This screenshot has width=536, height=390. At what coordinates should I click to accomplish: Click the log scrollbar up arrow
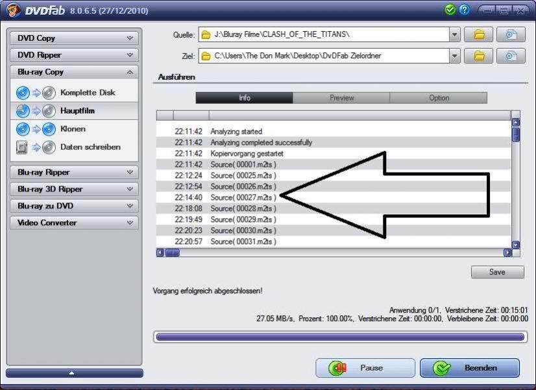[516, 123]
